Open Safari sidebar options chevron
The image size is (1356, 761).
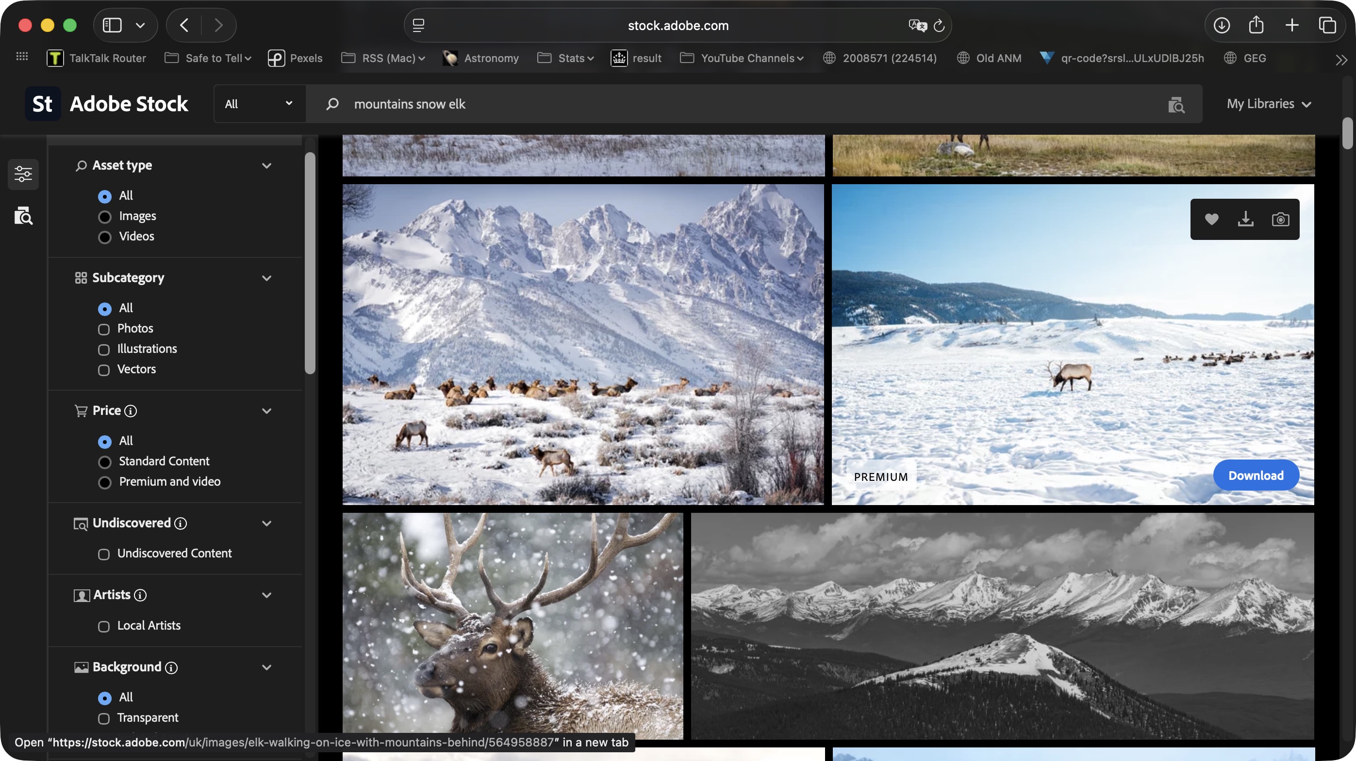click(x=140, y=25)
